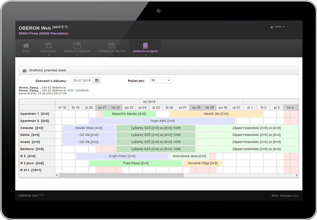Open the Skladová evidencia icon

77,46
